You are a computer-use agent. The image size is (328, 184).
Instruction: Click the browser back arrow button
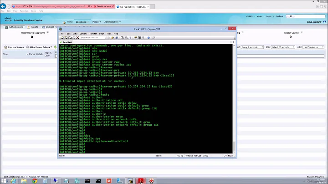pos(3,6)
